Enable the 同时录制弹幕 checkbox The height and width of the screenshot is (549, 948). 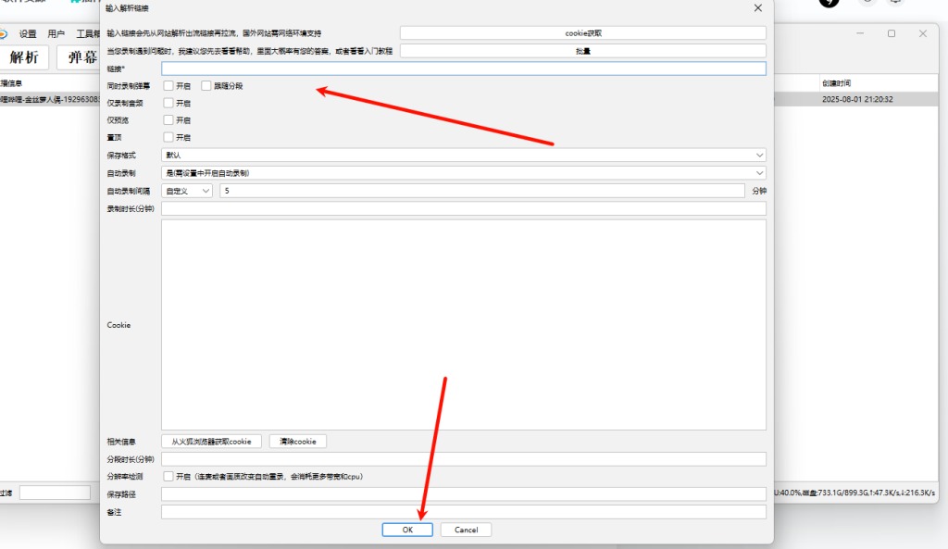tap(168, 85)
